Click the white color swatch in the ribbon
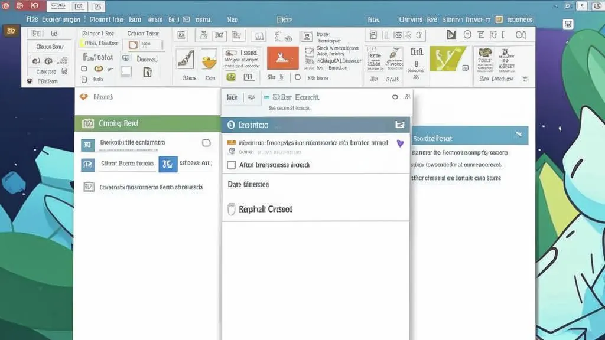Screen dimensions: 605x340 (x=126, y=71)
